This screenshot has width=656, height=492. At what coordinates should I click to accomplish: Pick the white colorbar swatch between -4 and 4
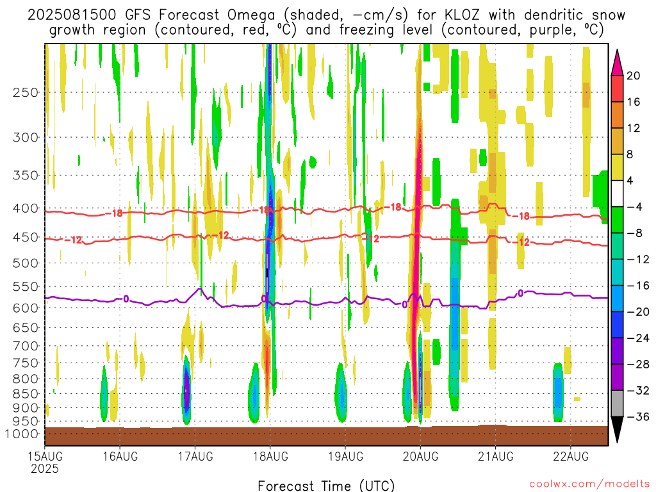(617, 193)
